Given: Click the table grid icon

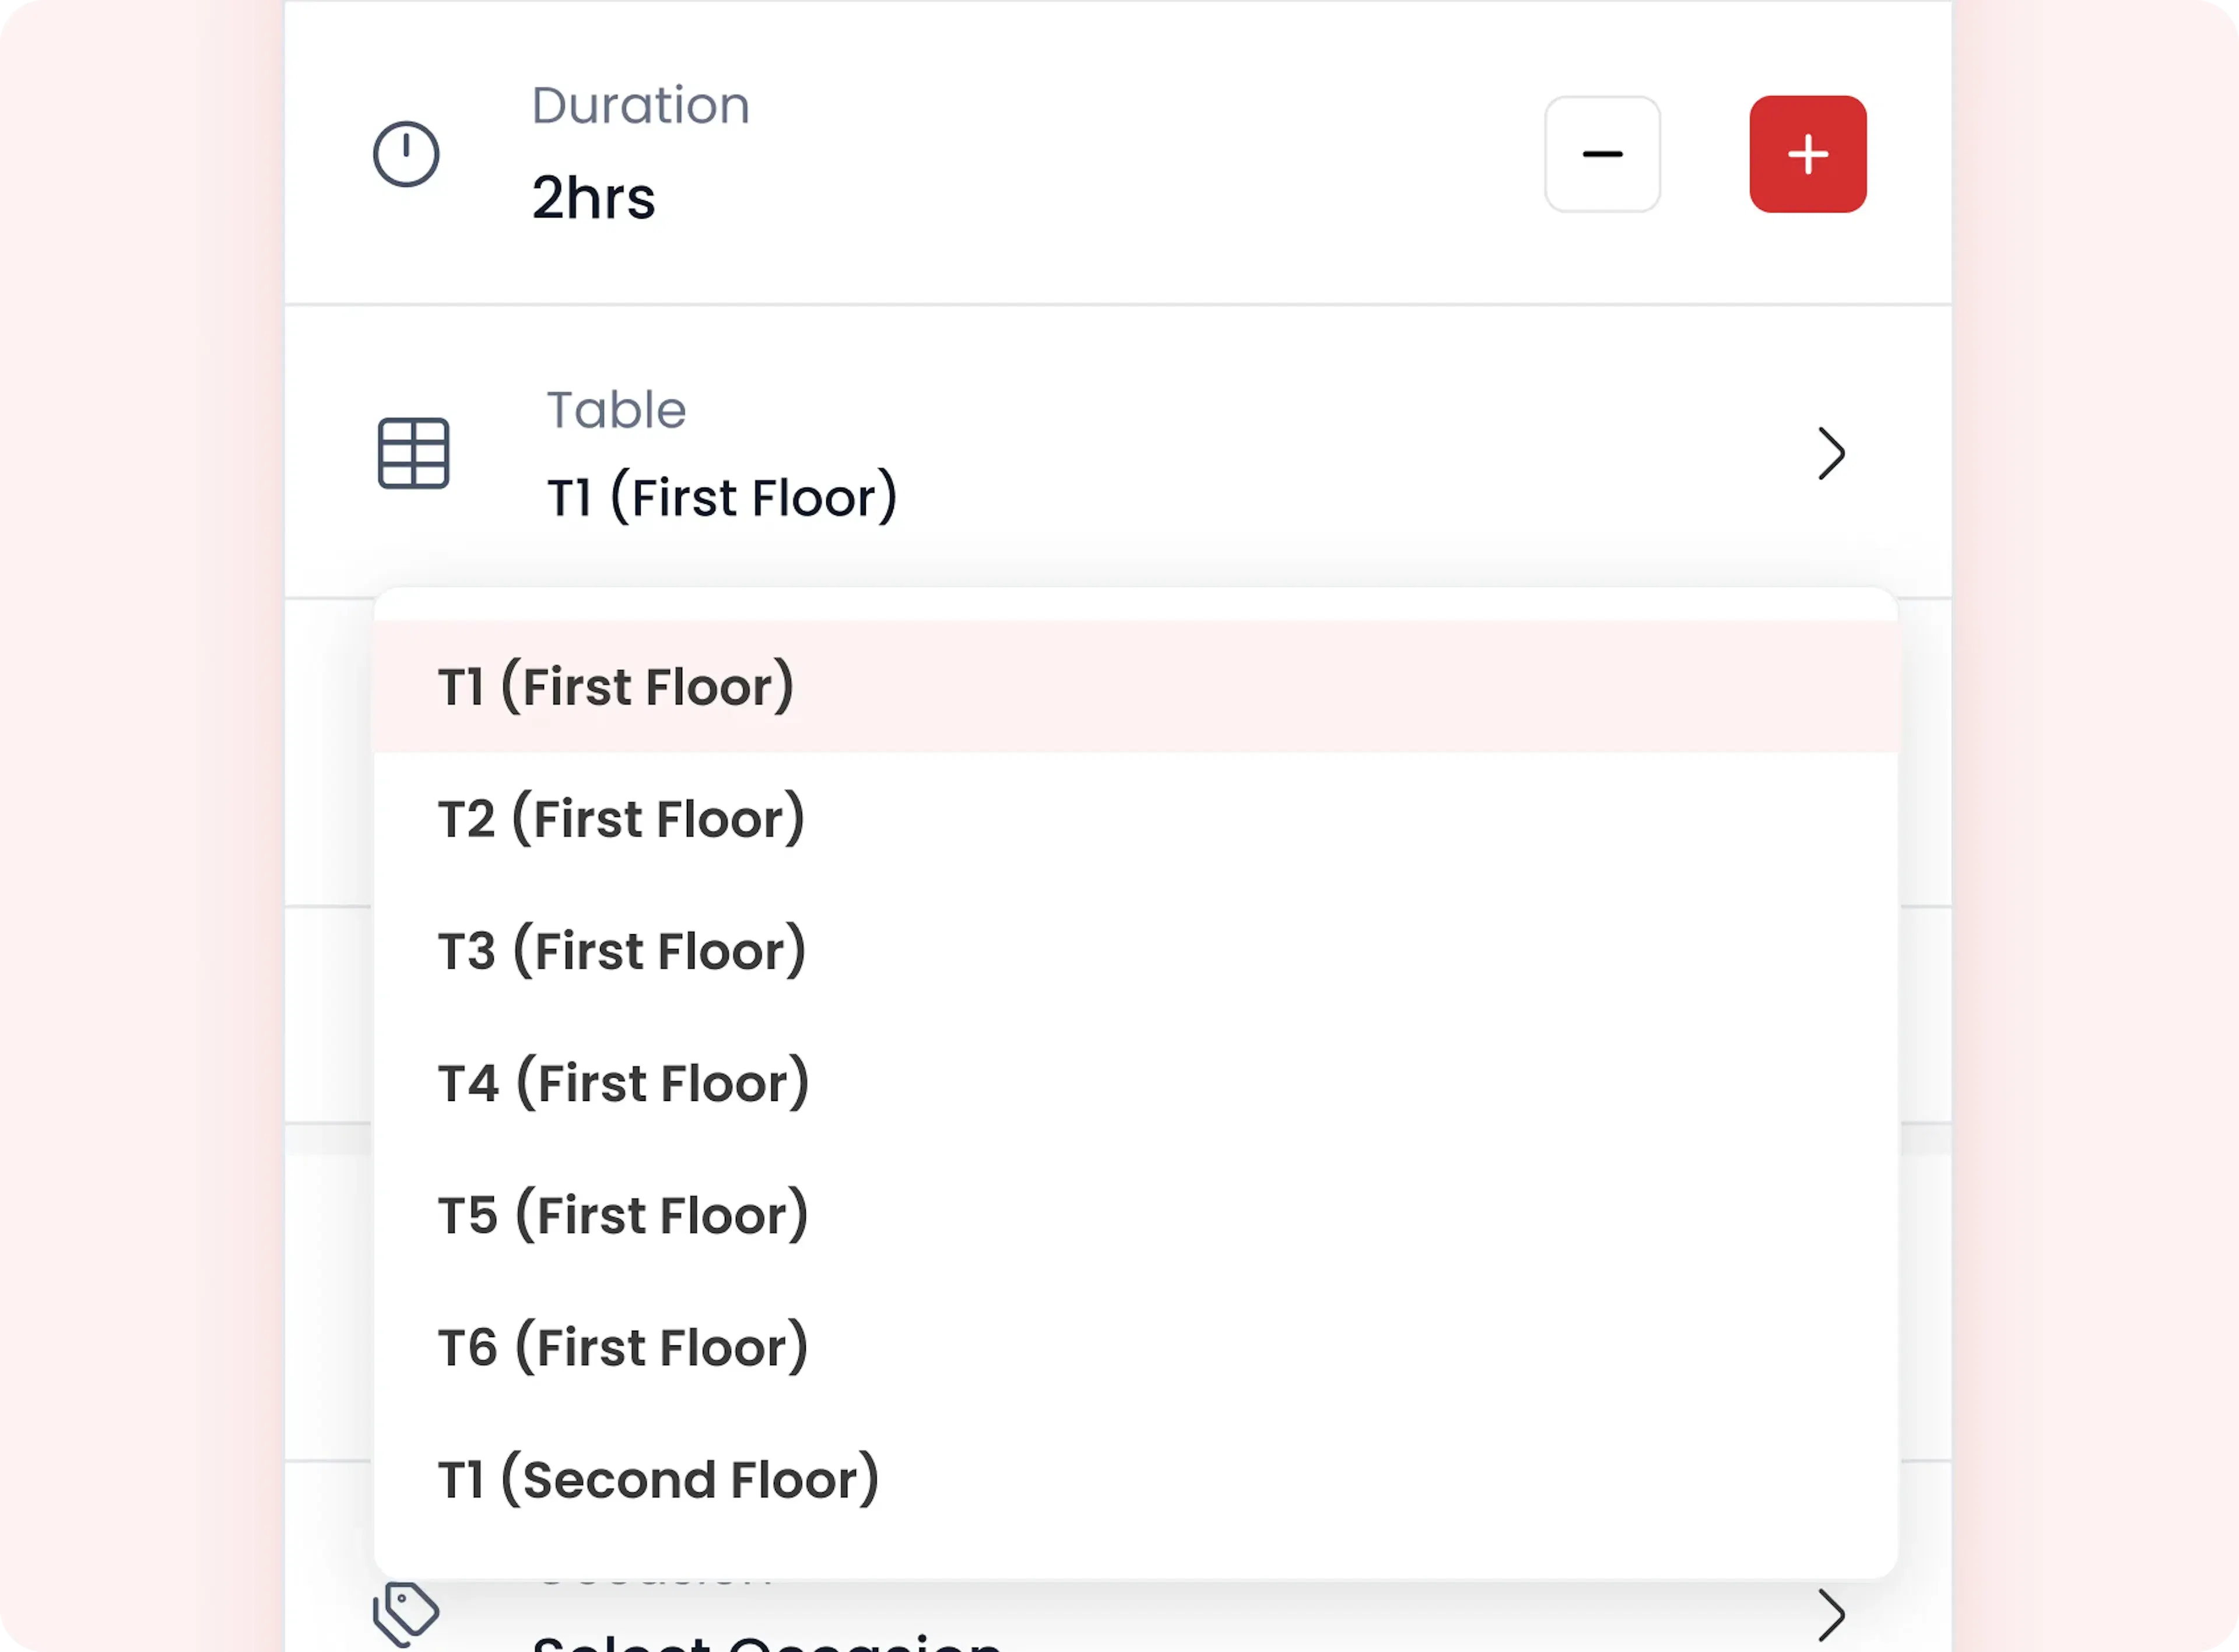Looking at the screenshot, I should coord(413,453).
